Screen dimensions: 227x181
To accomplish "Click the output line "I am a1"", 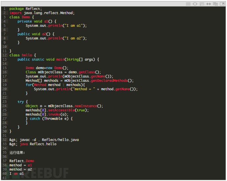I will 16,174.
